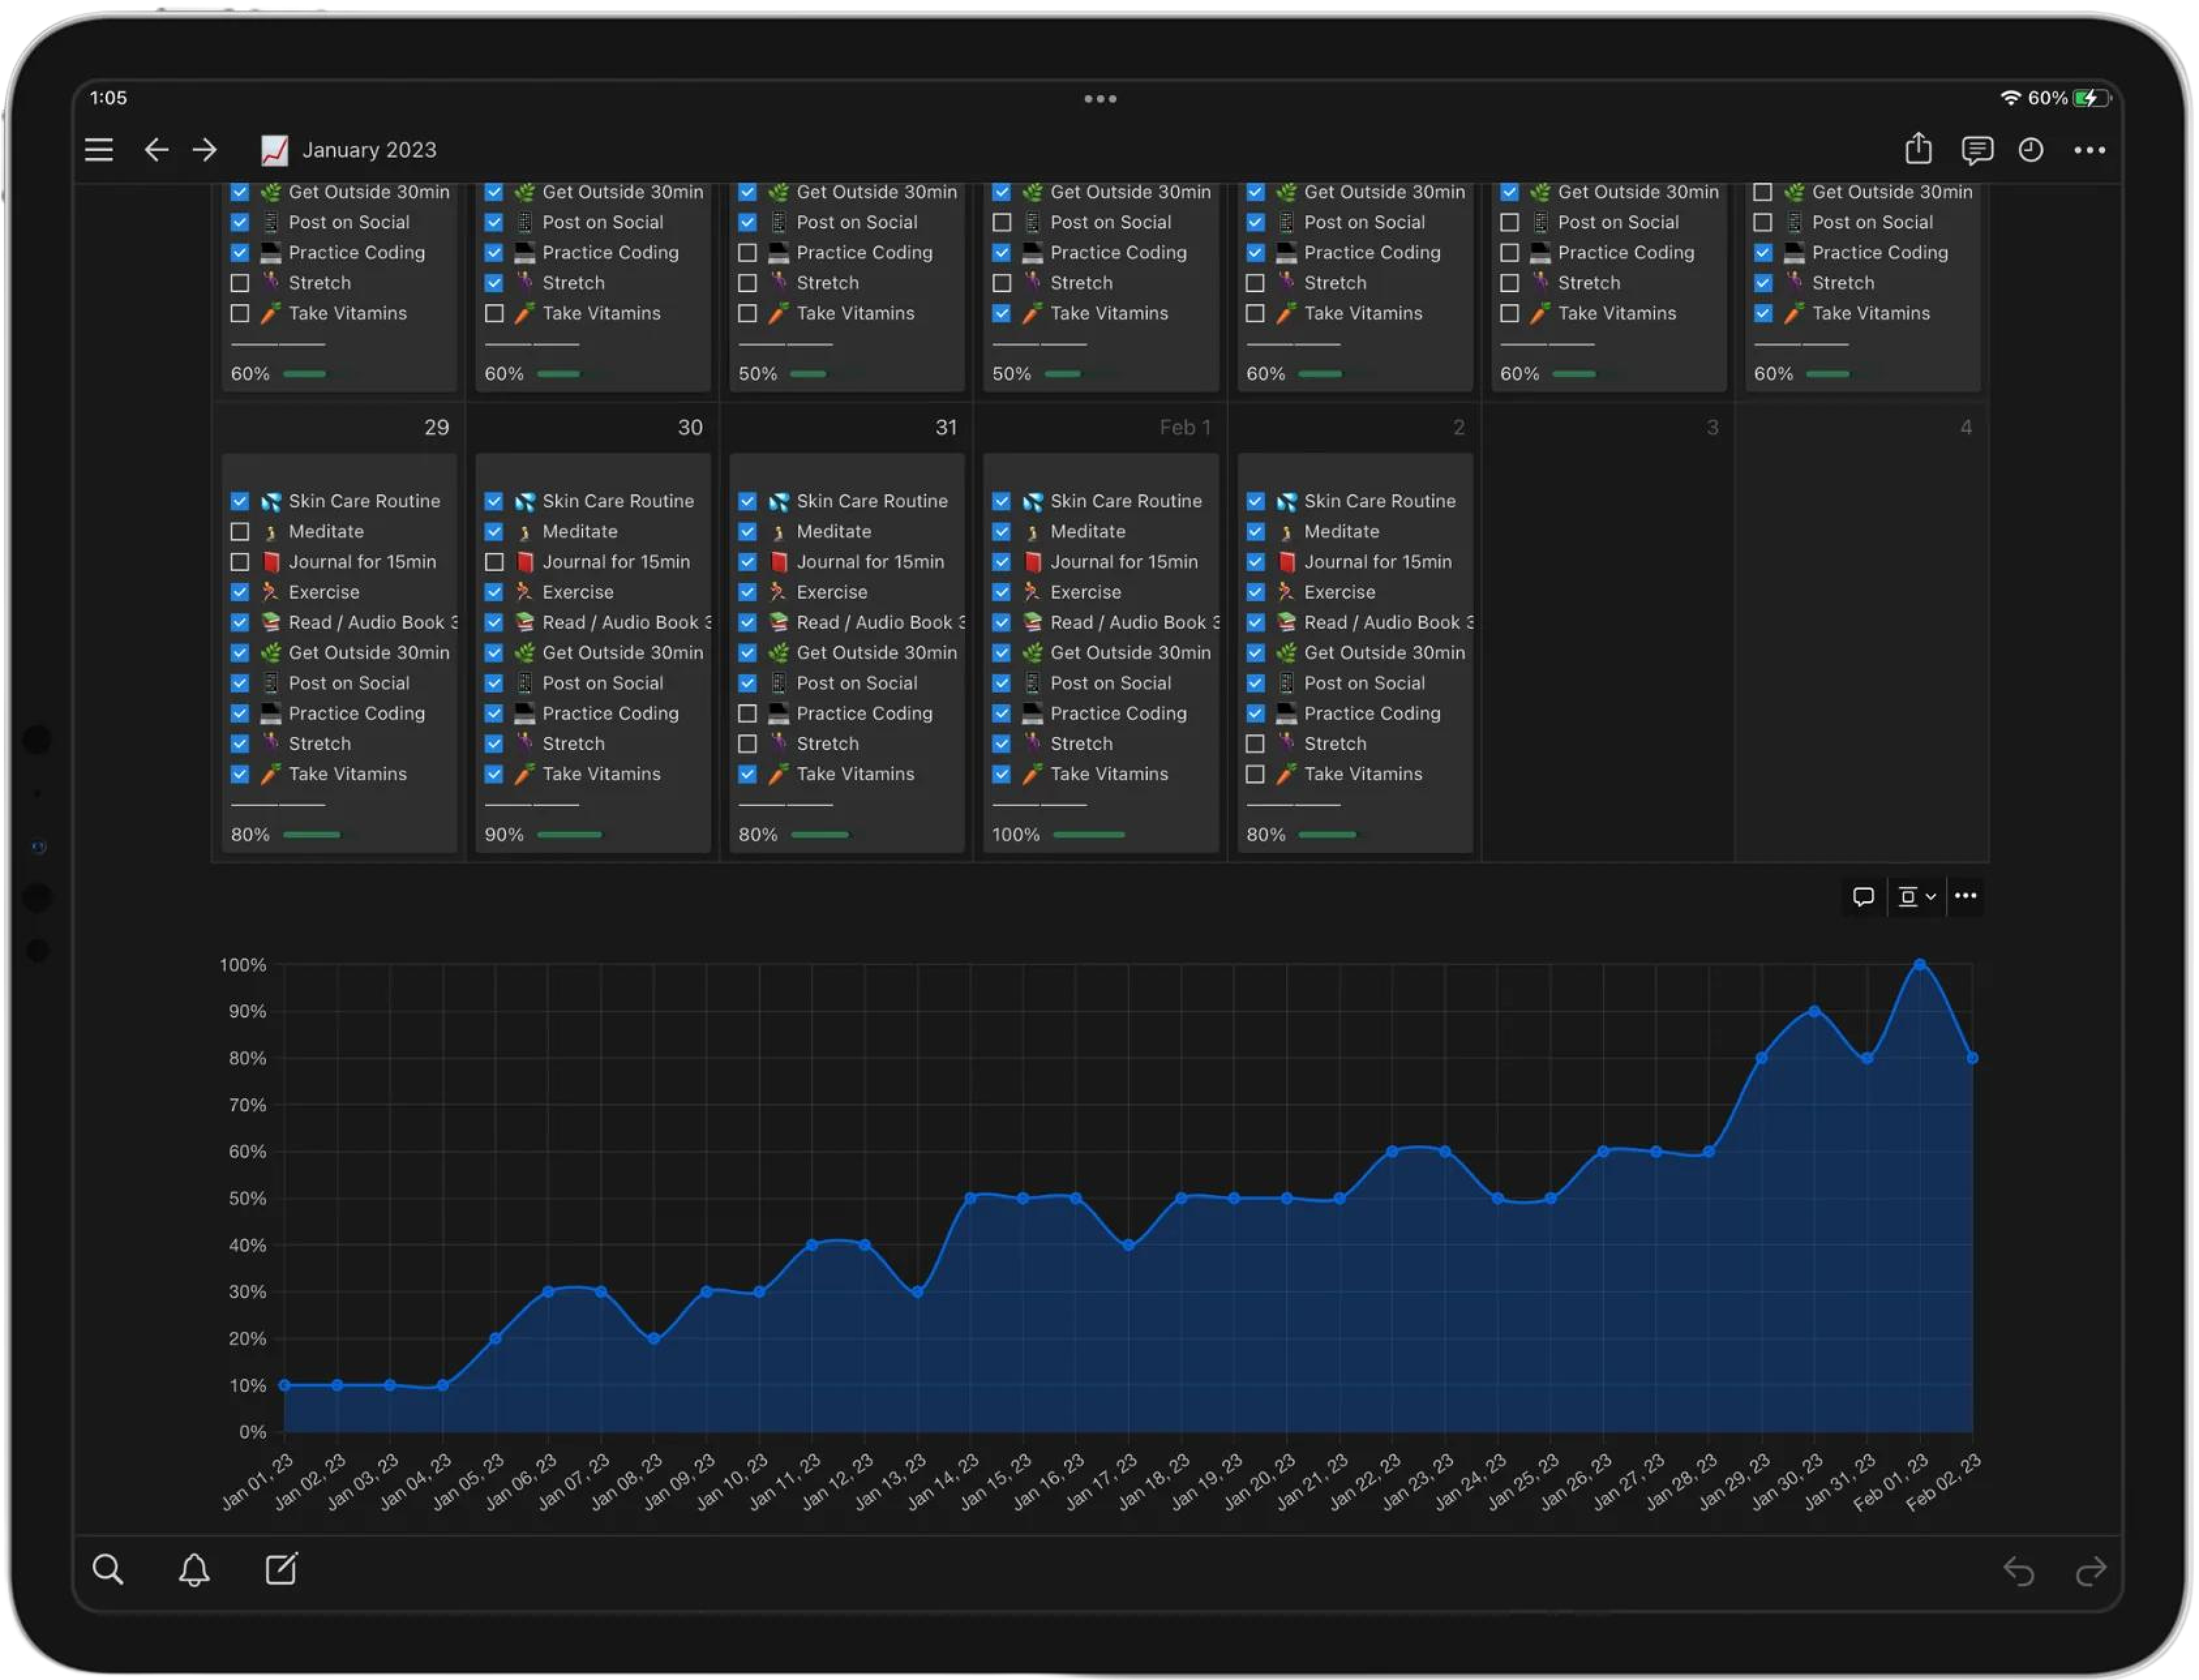Select the Feb 1 calendar date label

click(x=1185, y=427)
